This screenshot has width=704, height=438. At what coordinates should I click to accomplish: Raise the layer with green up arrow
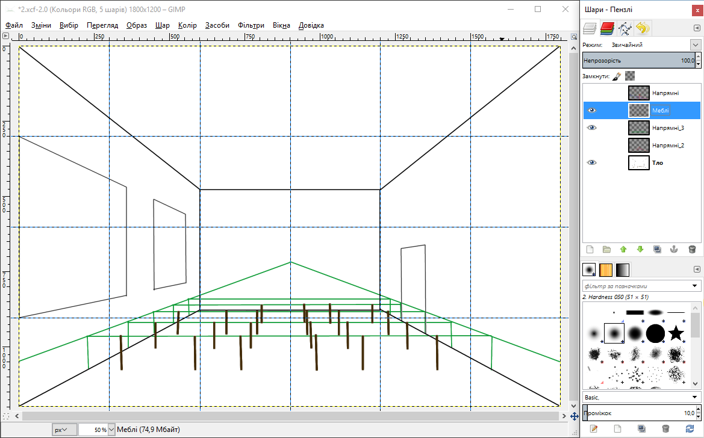coord(623,249)
